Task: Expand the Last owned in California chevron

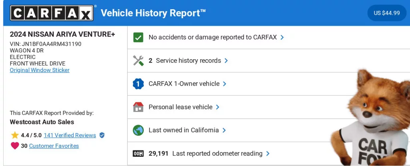Action: [224, 130]
